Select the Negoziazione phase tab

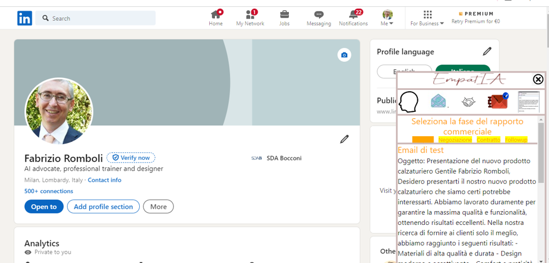pyautogui.click(x=455, y=140)
